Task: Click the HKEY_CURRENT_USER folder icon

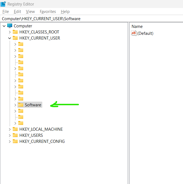Action: click(15, 38)
